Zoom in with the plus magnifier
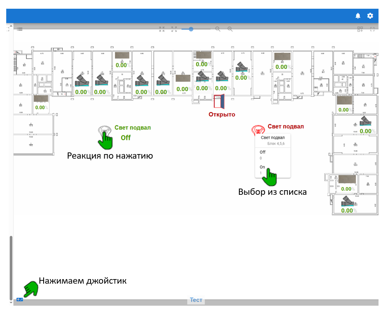This screenshot has height=309, width=386. pyautogui.click(x=230, y=29)
